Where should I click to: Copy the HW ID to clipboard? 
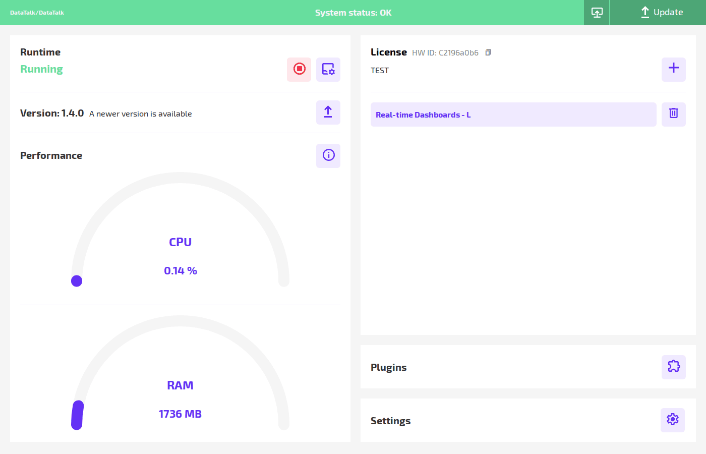pyautogui.click(x=488, y=52)
